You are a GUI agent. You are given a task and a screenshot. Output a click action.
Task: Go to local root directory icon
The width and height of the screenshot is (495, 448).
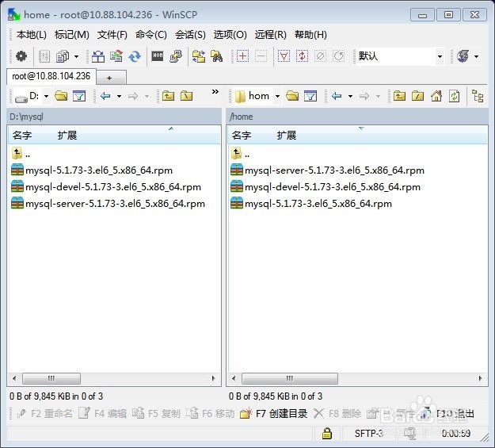click(187, 95)
